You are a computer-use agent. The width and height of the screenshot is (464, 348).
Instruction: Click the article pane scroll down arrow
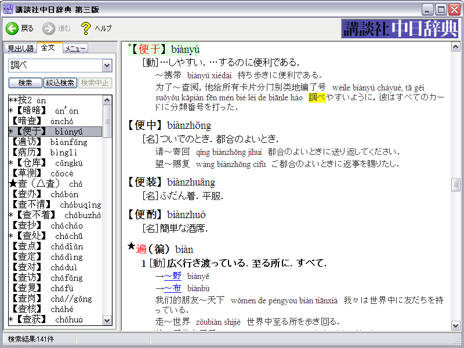(456, 326)
